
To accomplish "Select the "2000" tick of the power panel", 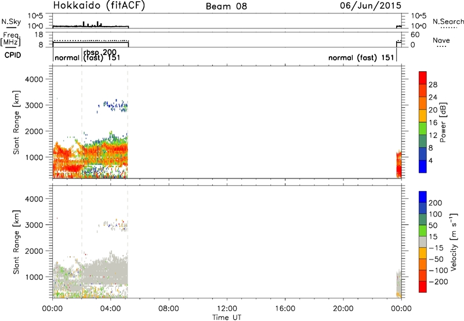I will point(34,132).
